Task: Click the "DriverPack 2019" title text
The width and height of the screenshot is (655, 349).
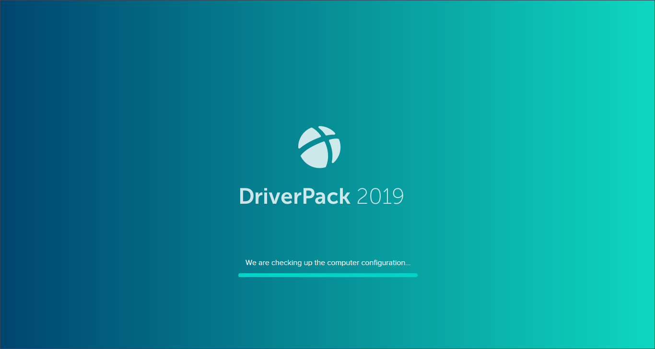Action: 321,197
